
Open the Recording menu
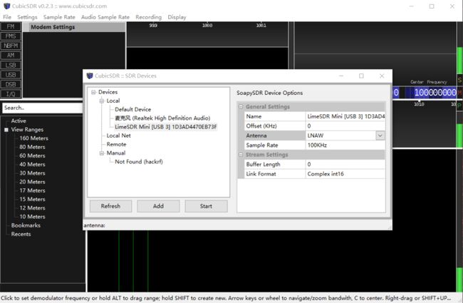(x=149, y=17)
